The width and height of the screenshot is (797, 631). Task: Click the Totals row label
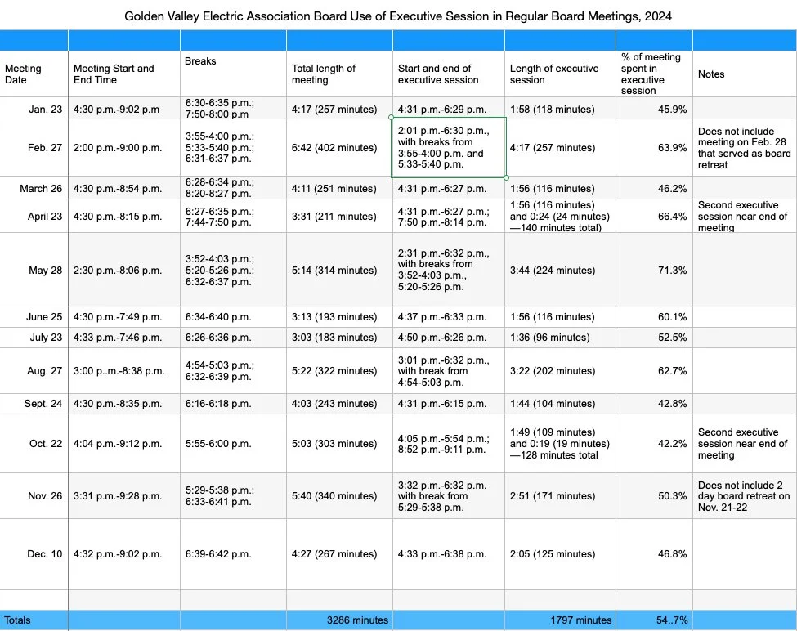click(x=34, y=620)
